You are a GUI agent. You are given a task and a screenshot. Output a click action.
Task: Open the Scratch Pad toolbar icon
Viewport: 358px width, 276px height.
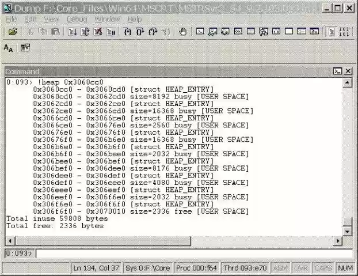pos(289,31)
